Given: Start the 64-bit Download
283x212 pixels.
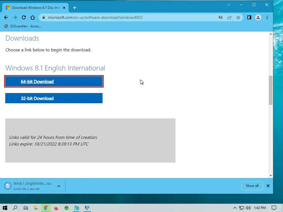Looking at the screenshot, I should (54, 81).
